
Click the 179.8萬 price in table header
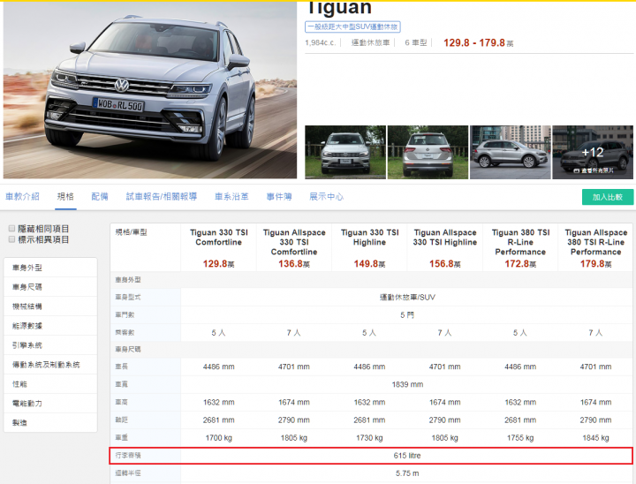click(596, 264)
